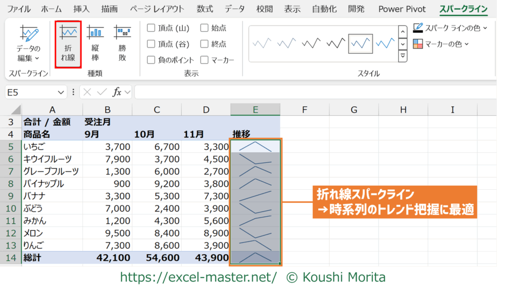Open the Name Box dropdown arrow
The width and height of the screenshot is (506, 285).
pyautogui.click(x=61, y=92)
